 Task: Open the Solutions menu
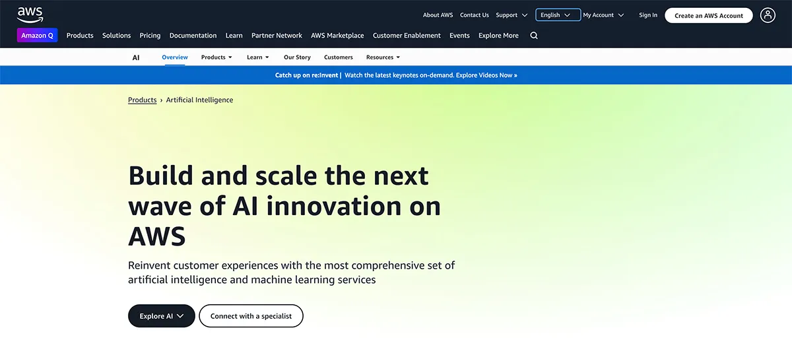pos(117,36)
